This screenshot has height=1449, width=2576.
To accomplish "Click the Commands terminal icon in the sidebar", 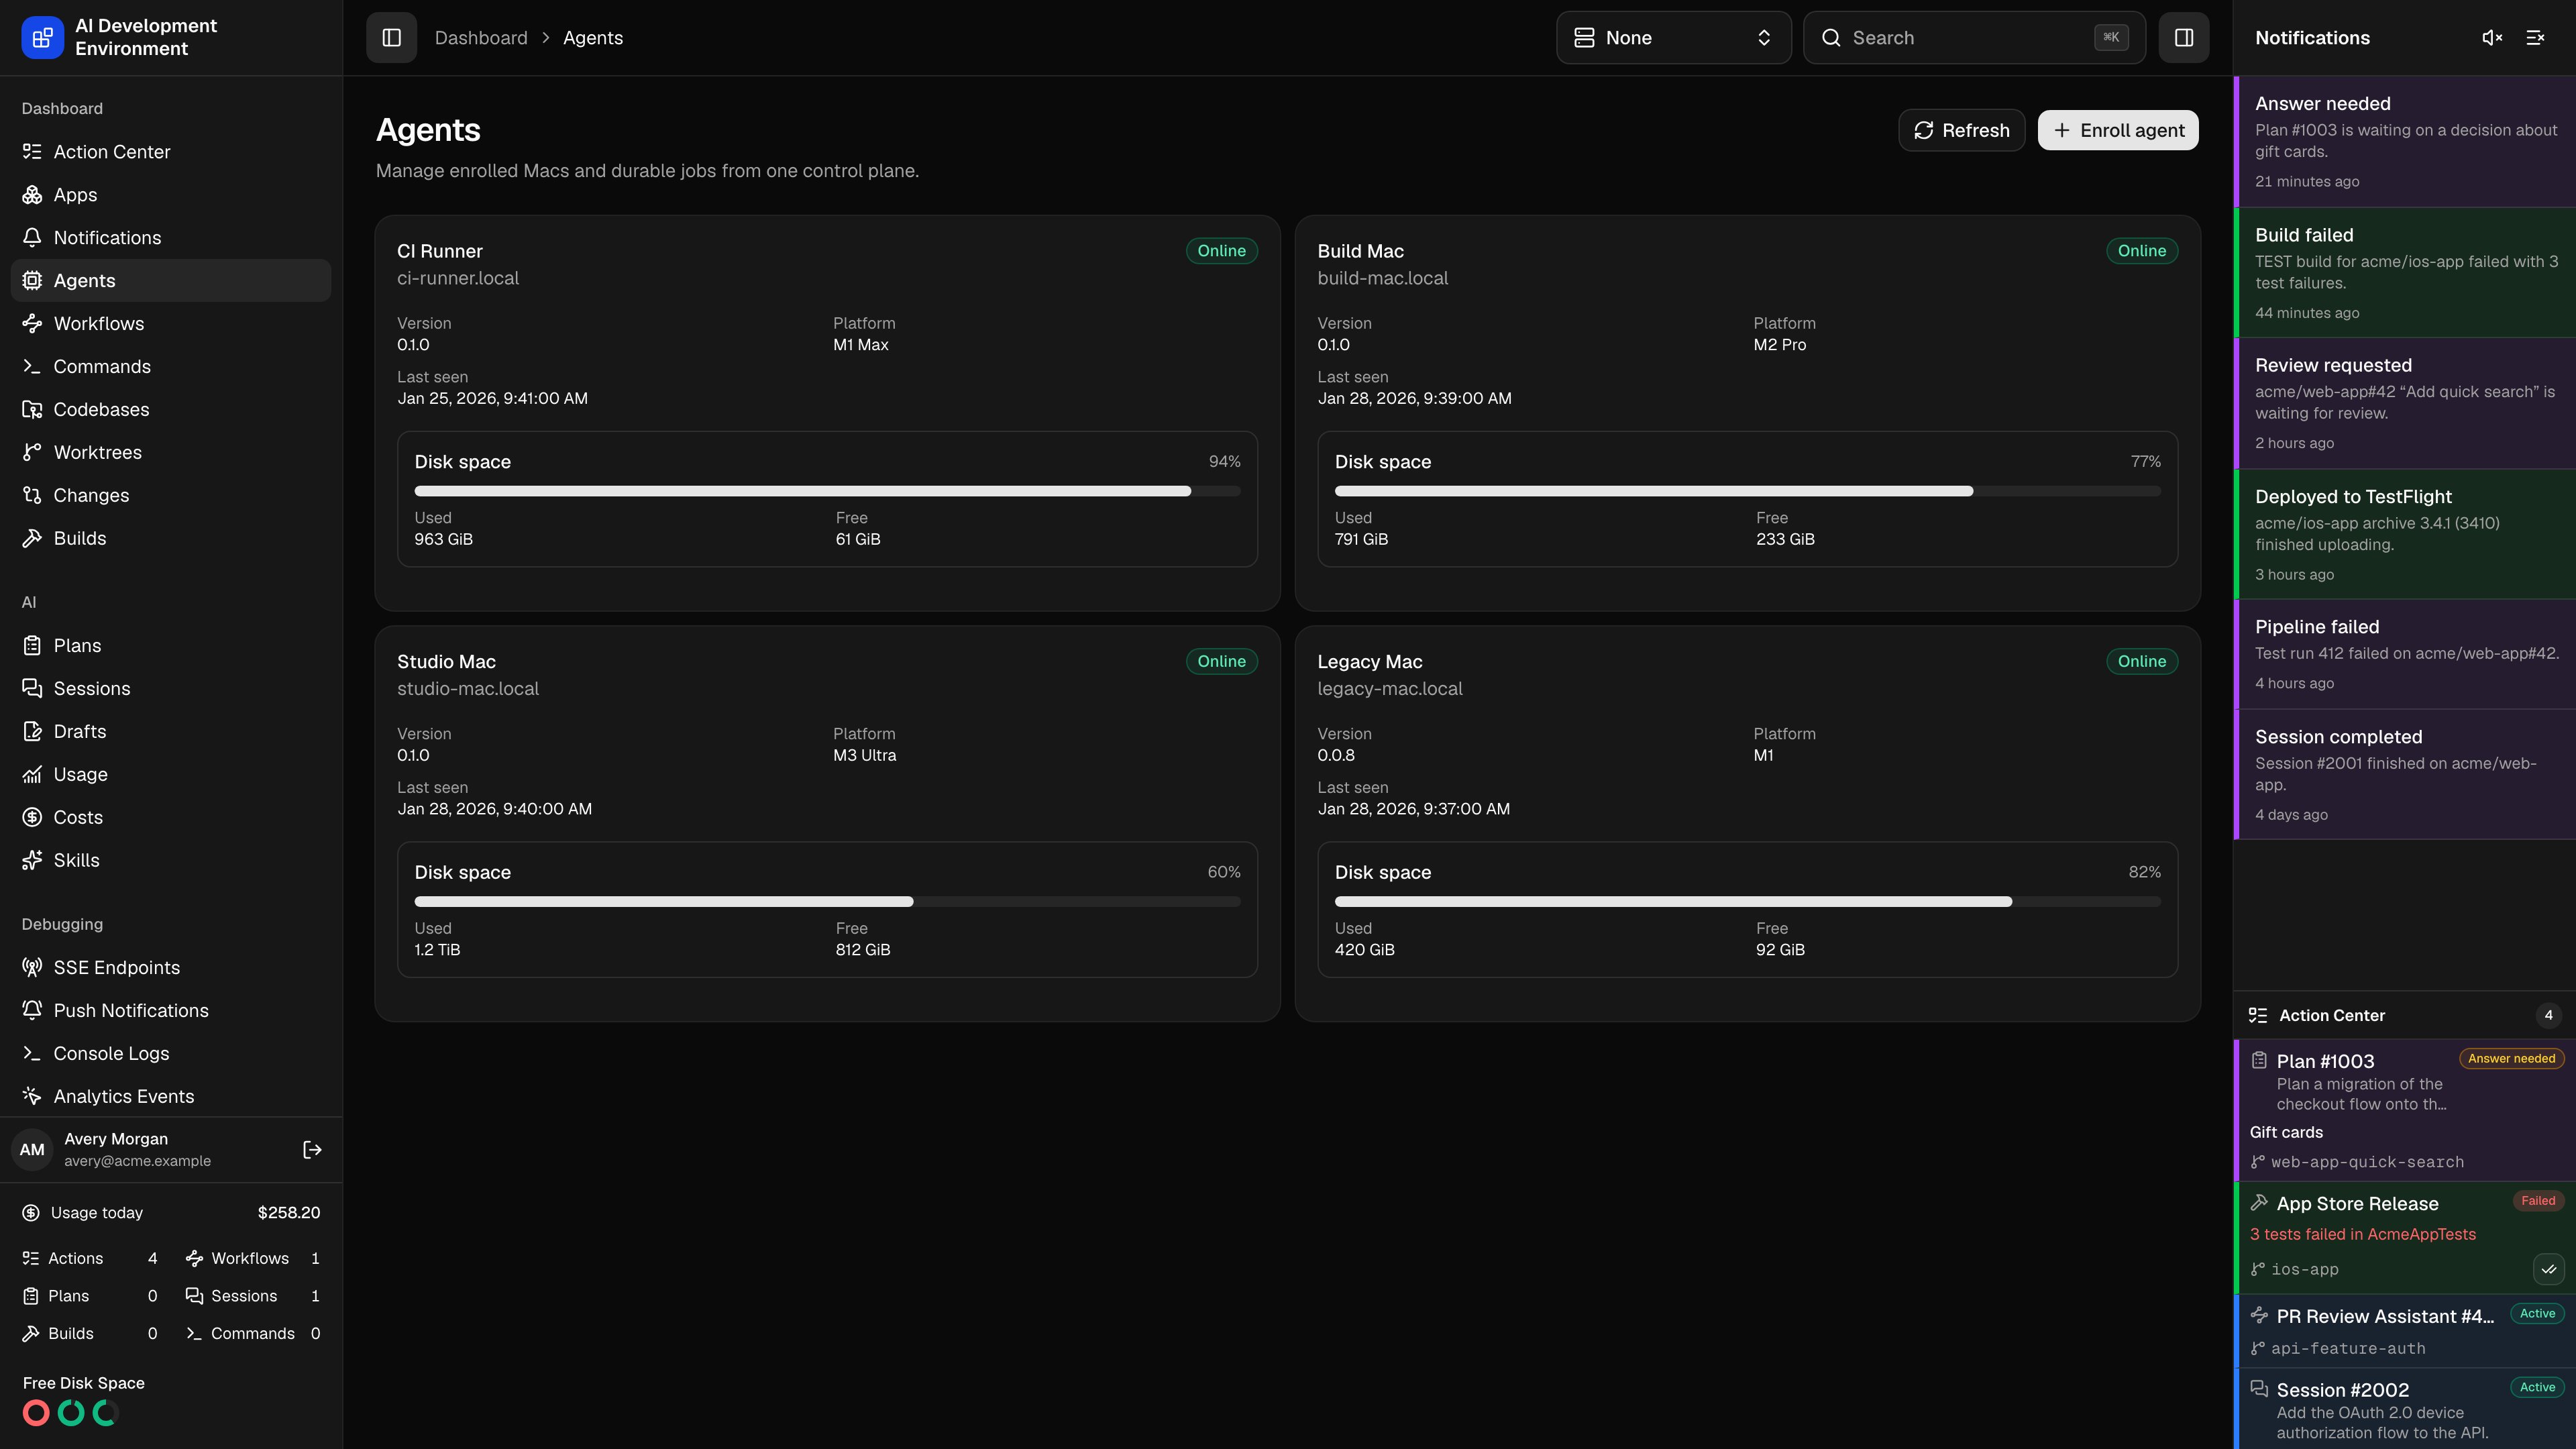I will [x=32, y=366].
